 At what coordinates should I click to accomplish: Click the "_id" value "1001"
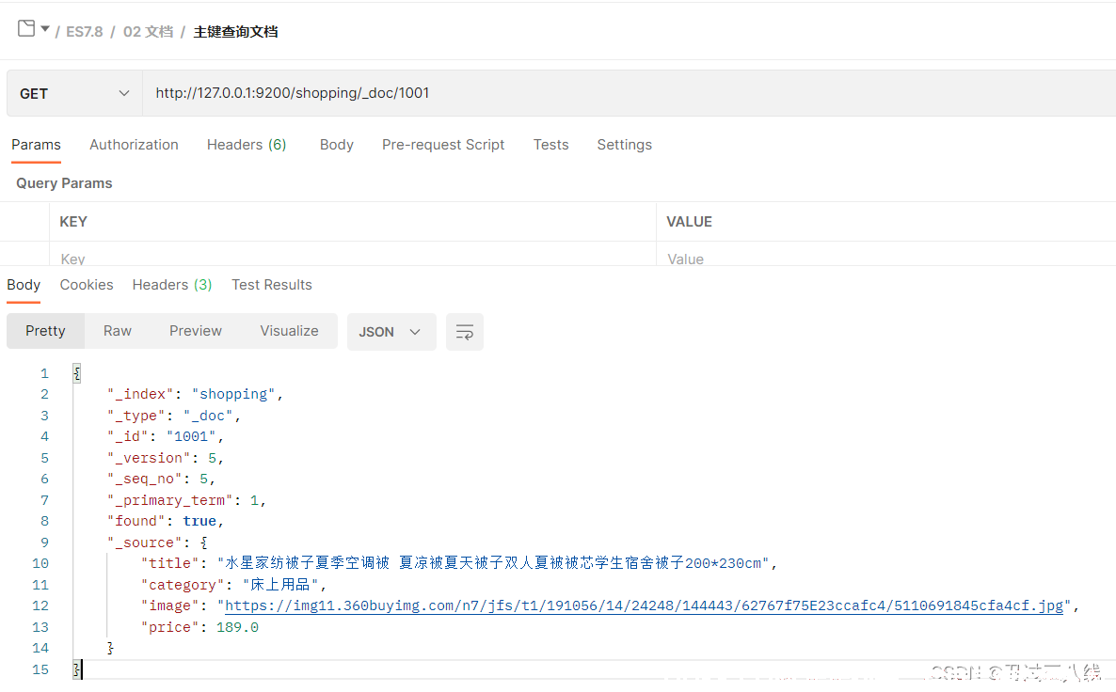click(191, 436)
